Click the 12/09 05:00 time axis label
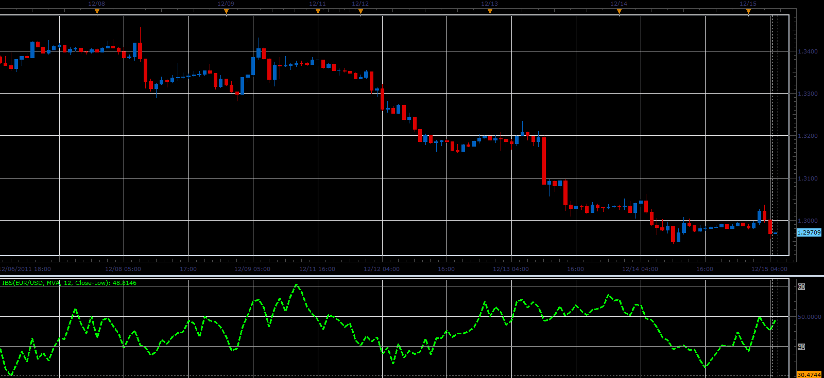The image size is (824, 378). (252, 269)
